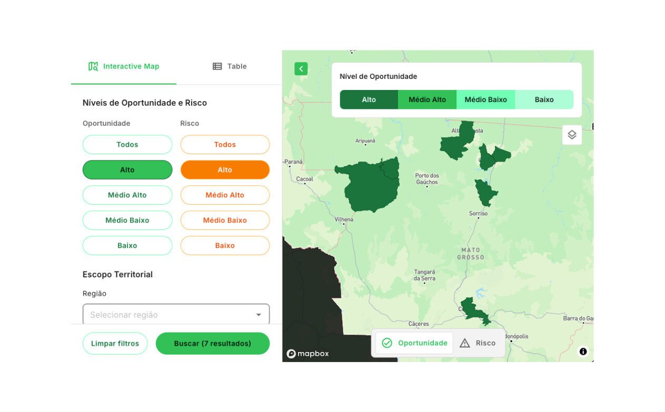665x412 pixels.
Task: Toggle the Alto opportunity filter
Action: click(127, 170)
